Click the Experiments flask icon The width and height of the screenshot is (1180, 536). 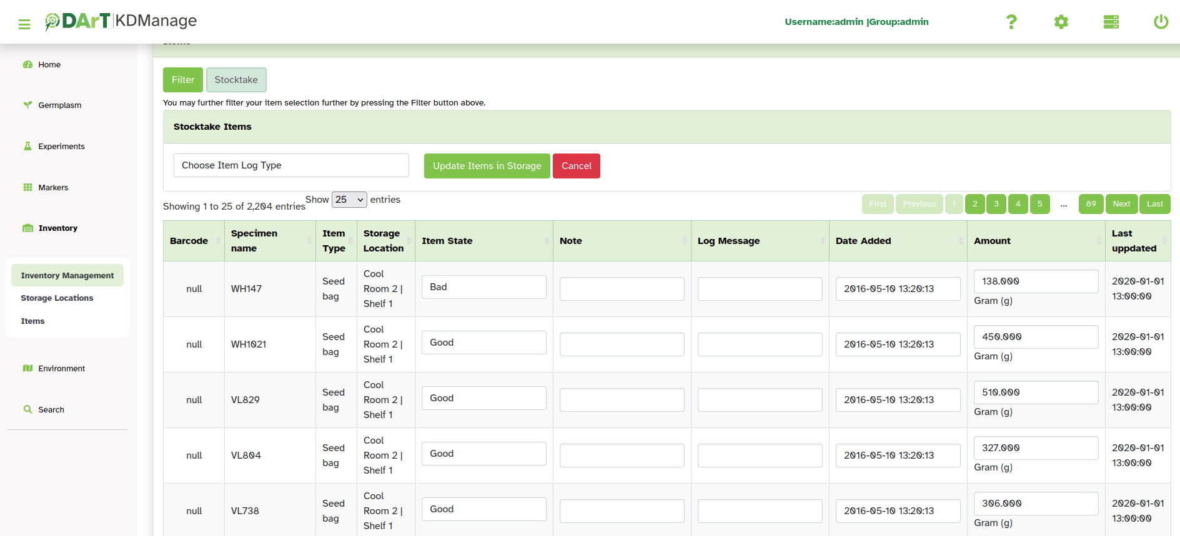click(x=27, y=146)
